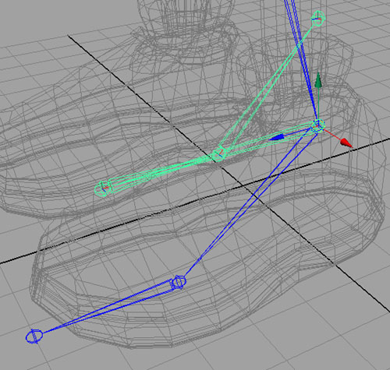Select the green ball joint mid-foot
Image resolution: width=390 pixels, height=370 pixels.
point(218,154)
